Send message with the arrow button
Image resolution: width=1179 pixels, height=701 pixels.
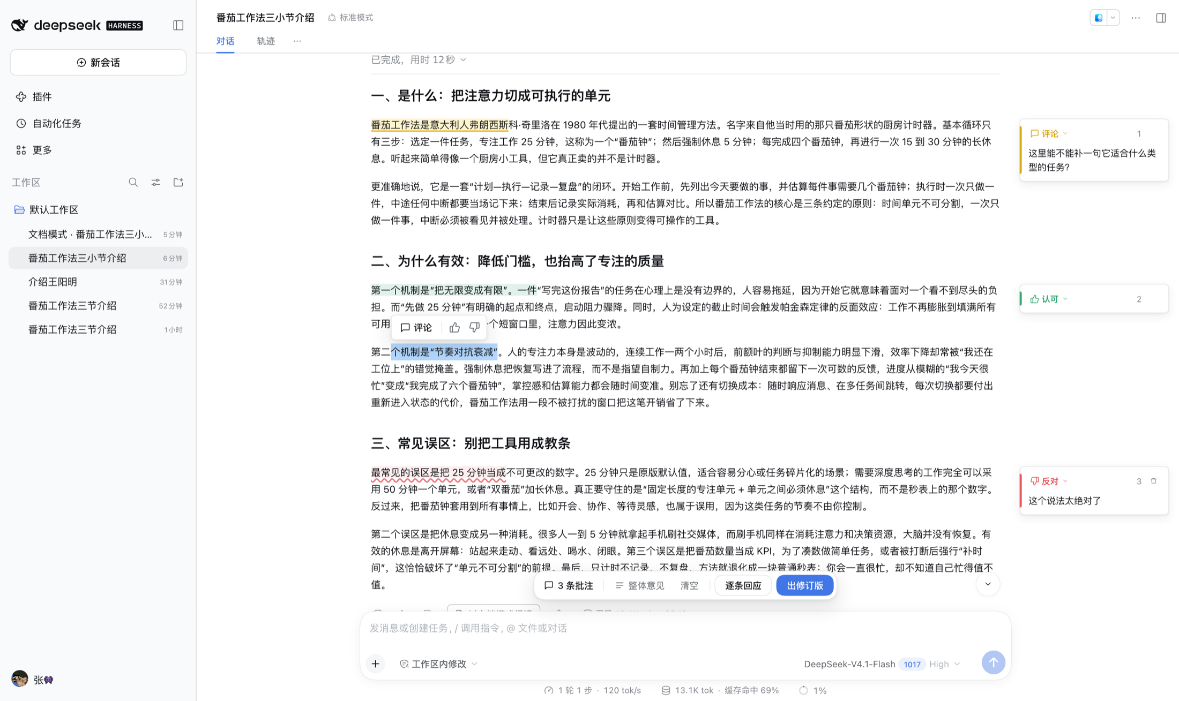point(993,663)
